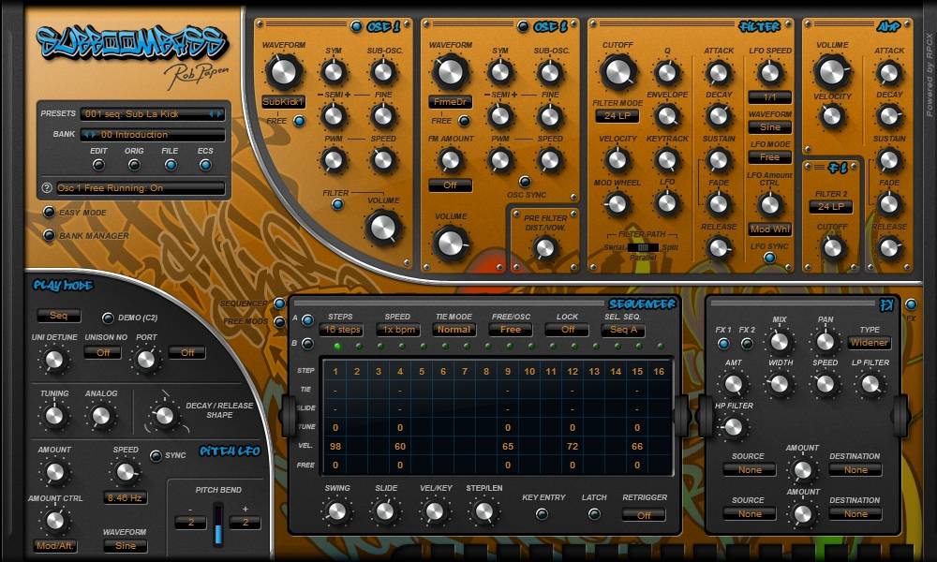Switch to the Free Mods panel
The height and width of the screenshot is (562, 937).
[279, 321]
